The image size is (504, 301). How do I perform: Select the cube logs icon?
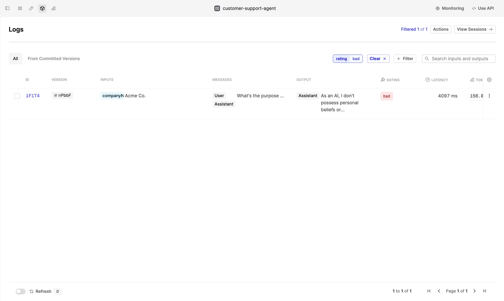tap(42, 8)
